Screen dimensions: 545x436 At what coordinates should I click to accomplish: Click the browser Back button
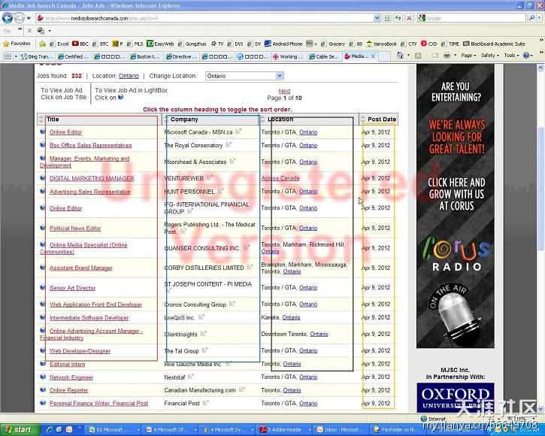pos(8,18)
